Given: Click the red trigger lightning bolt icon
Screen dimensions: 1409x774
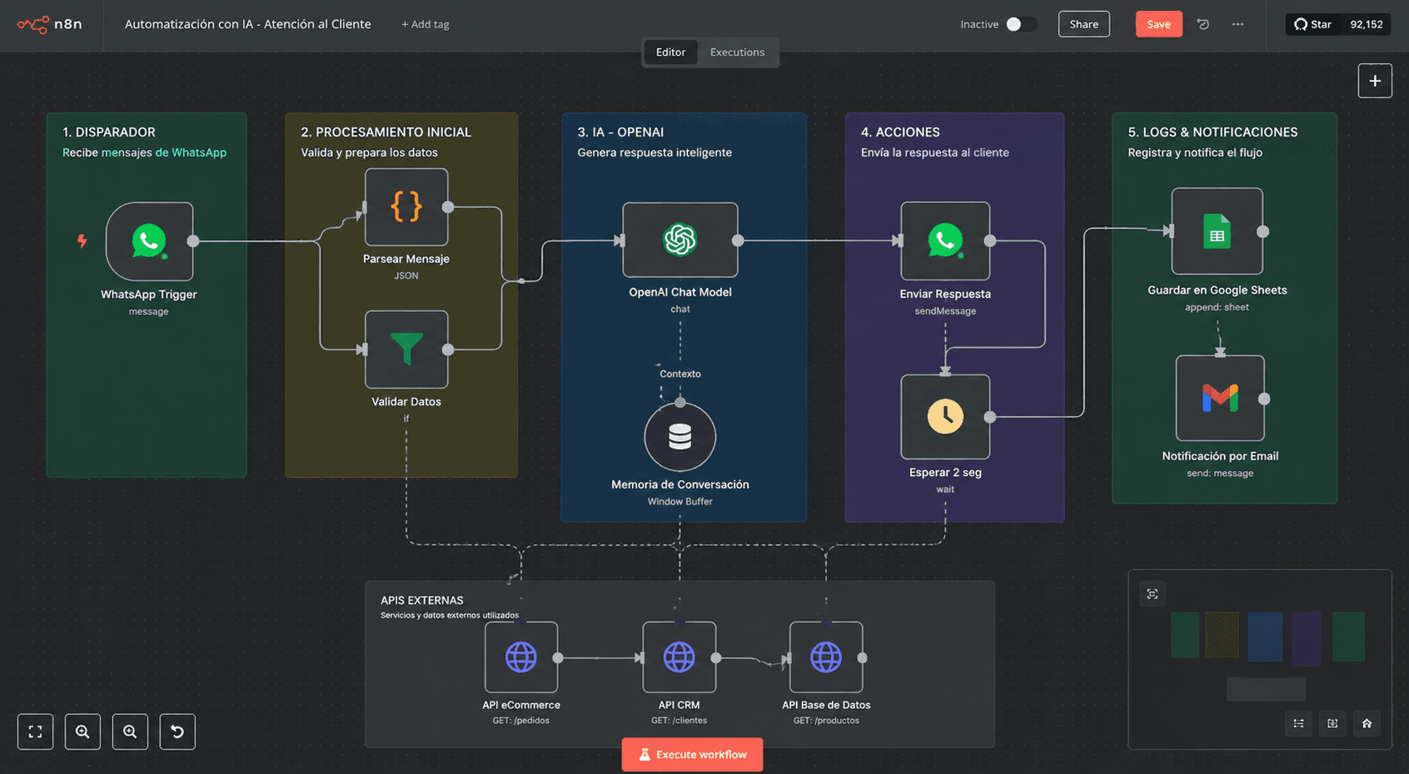Looking at the screenshot, I should coord(82,241).
